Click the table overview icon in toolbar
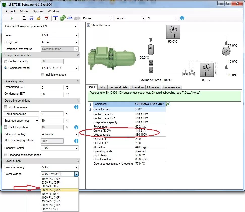The height and width of the screenshot is (212, 245). [55, 18]
